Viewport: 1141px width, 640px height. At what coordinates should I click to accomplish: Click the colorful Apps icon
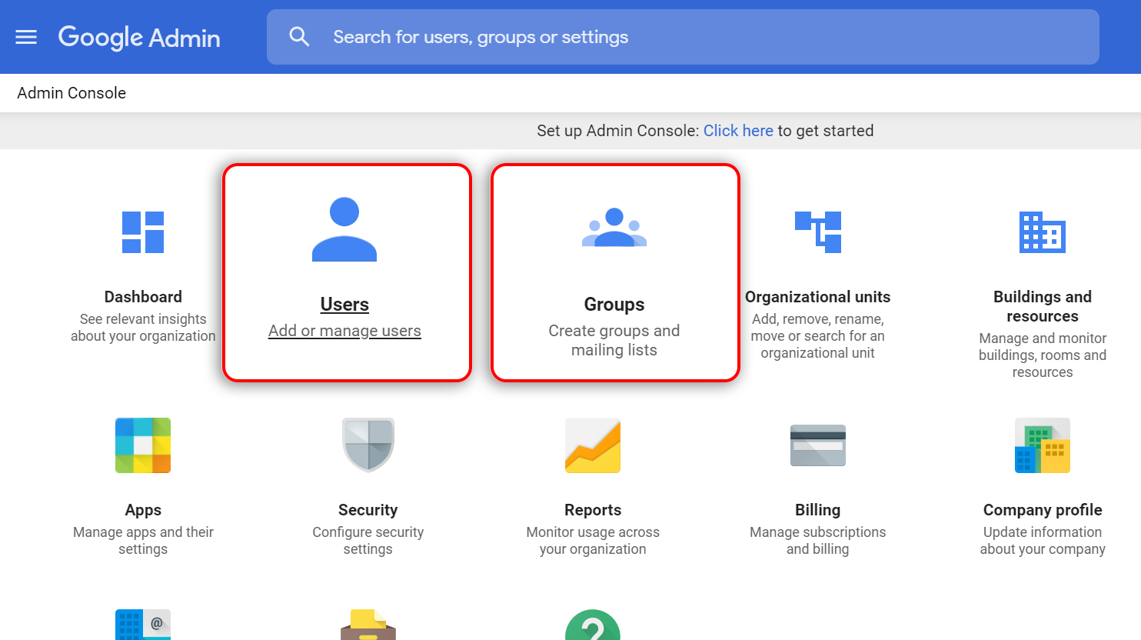[143, 445]
